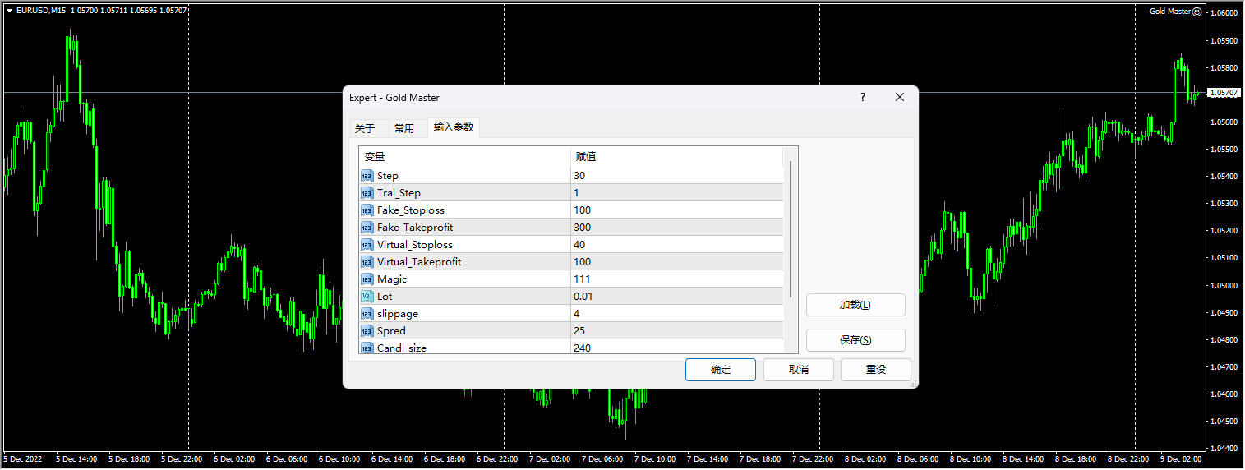
Task: Switch to the 关于 tab
Action: coord(364,128)
